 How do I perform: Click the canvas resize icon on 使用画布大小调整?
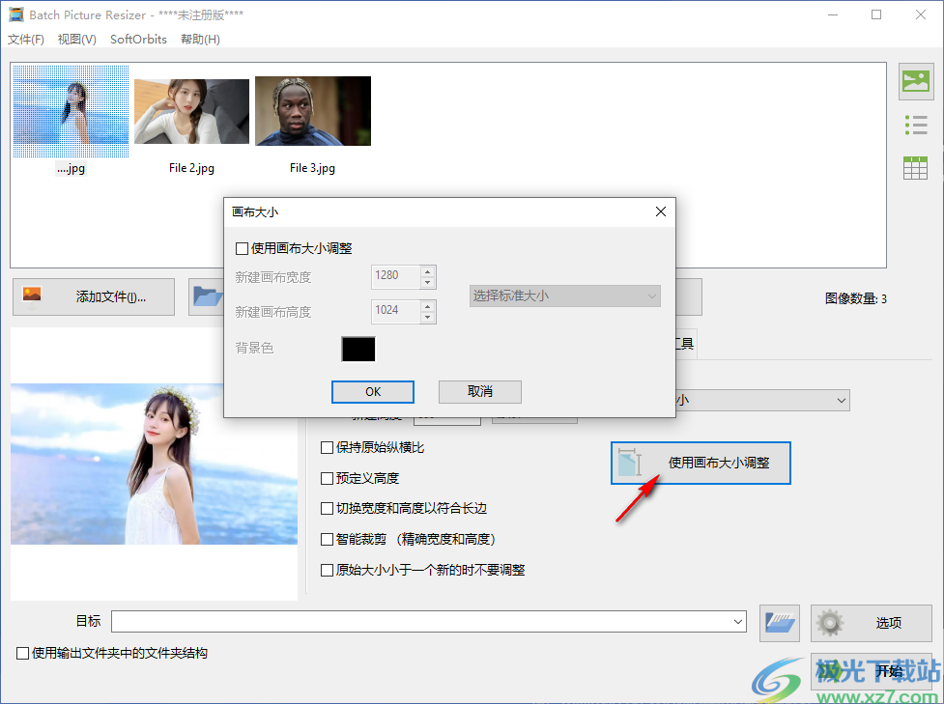pos(629,463)
